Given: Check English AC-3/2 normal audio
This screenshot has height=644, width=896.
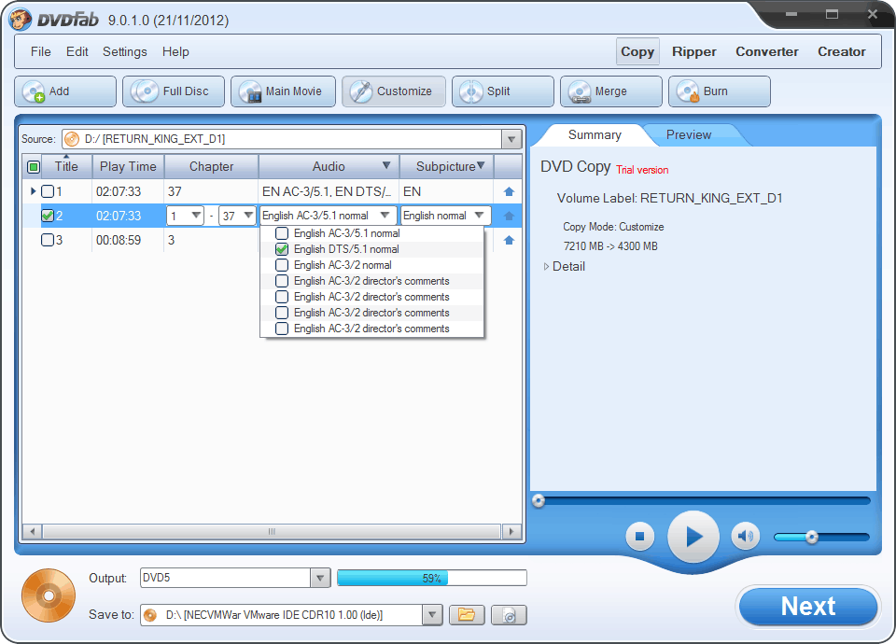Looking at the screenshot, I should (282, 265).
